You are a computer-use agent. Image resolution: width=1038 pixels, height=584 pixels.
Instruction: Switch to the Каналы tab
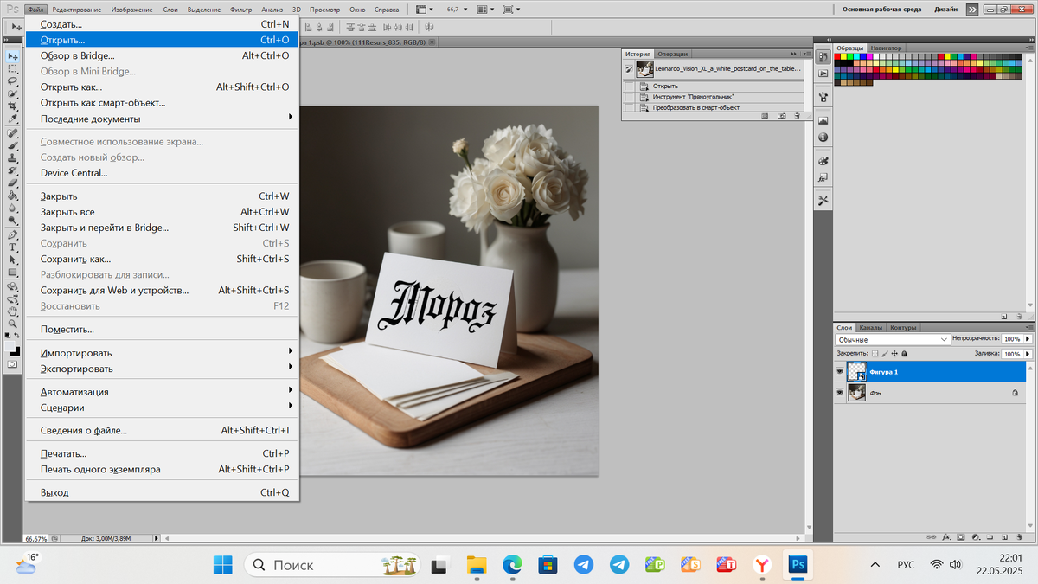click(871, 328)
